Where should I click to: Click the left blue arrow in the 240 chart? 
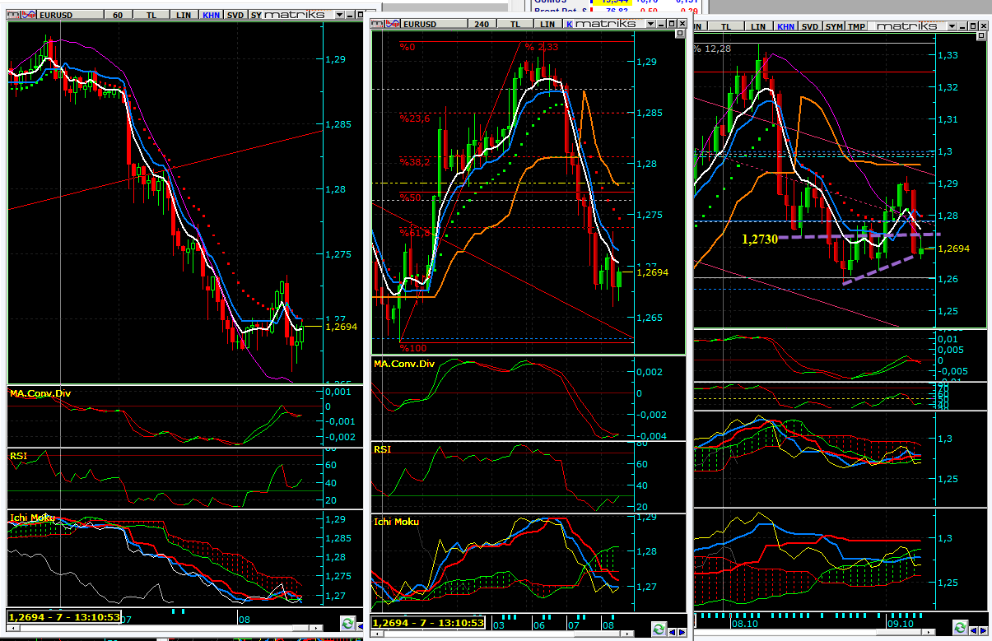[672, 630]
